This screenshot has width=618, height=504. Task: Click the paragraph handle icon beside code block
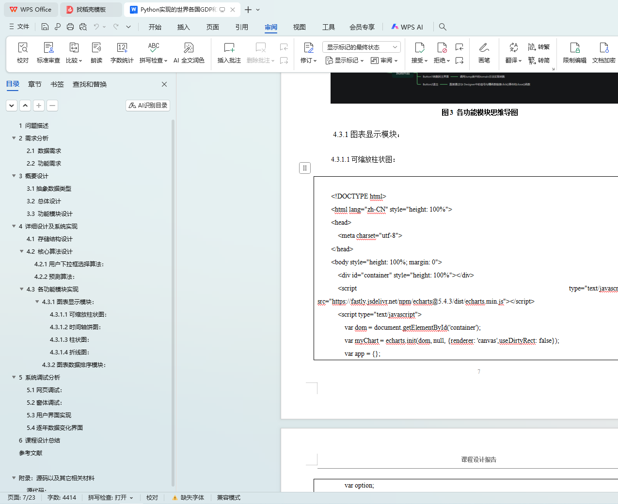coord(305,168)
